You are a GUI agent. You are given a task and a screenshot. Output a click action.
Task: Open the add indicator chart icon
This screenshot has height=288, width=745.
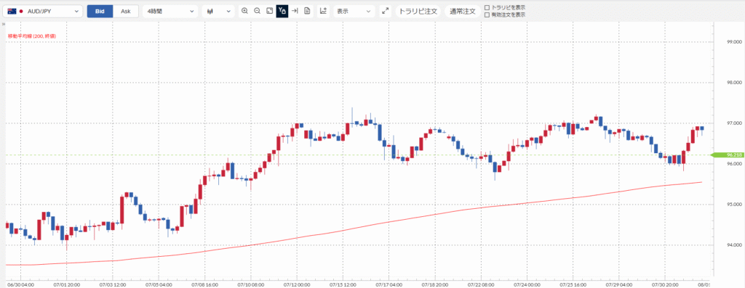[x=323, y=11]
